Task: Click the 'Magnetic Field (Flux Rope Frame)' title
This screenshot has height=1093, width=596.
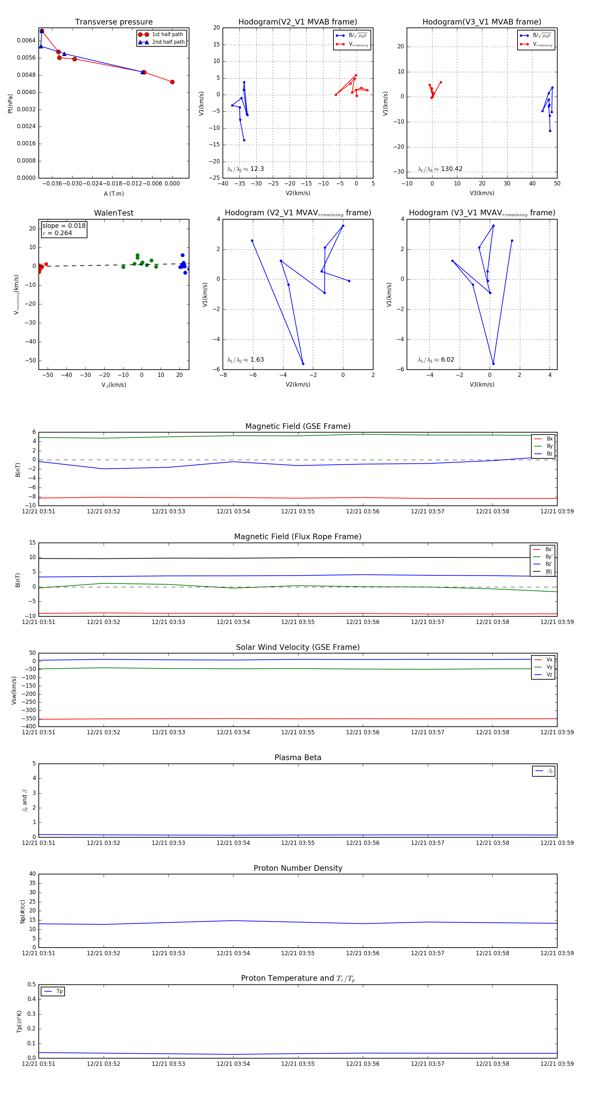Action: click(x=298, y=537)
